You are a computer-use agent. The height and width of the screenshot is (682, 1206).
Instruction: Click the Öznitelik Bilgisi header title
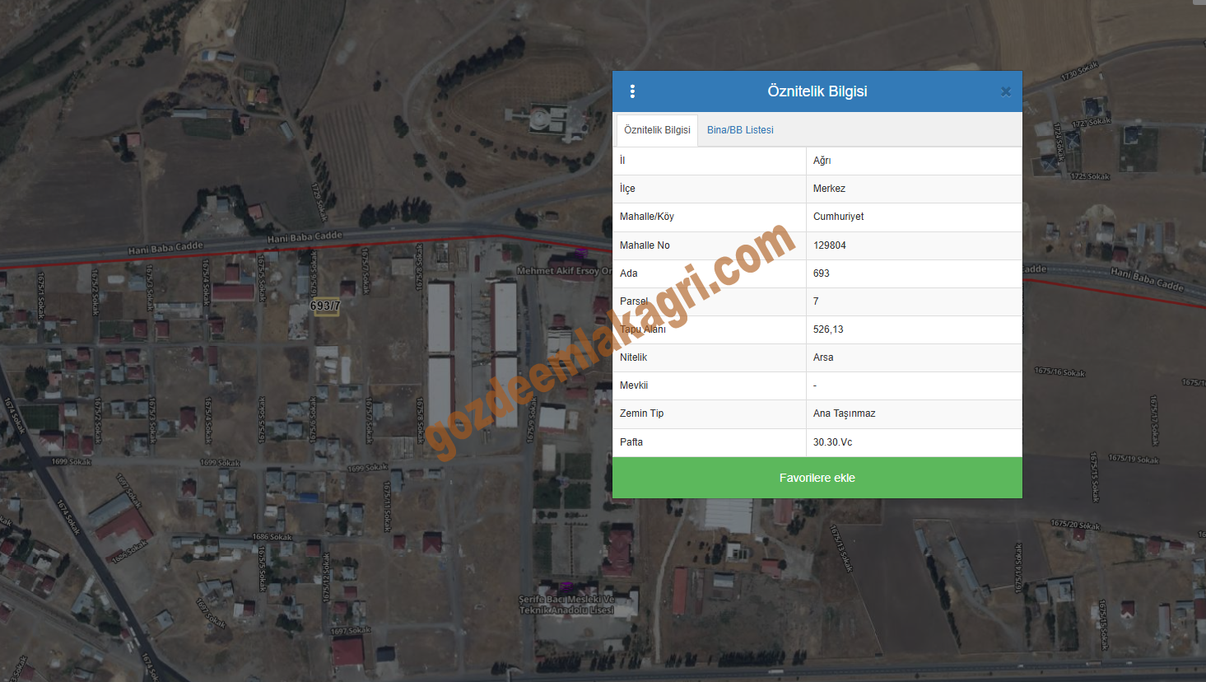817,91
